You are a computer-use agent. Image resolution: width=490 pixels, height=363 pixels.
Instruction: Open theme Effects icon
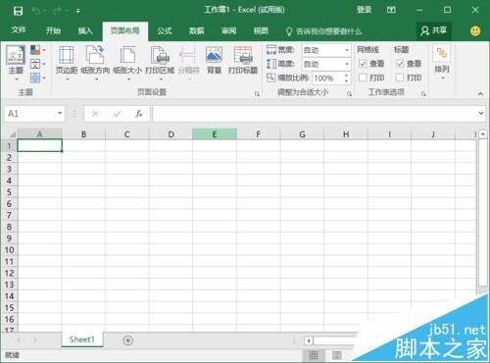click(x=35, y=78)
